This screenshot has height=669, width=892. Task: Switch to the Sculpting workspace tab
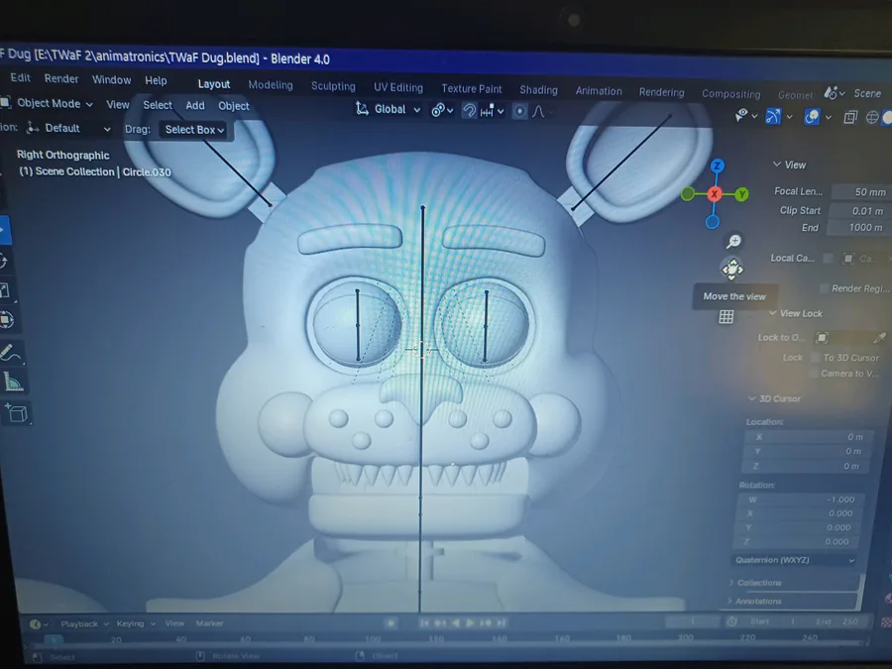click(333, 86)
